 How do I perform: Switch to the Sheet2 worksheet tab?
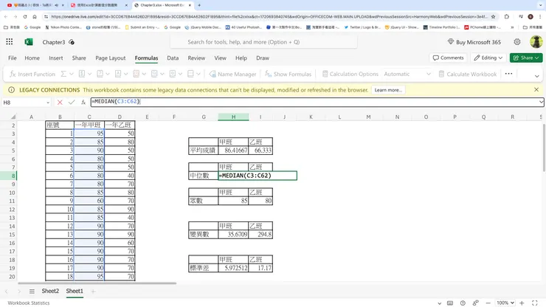[x=50, y=291]
